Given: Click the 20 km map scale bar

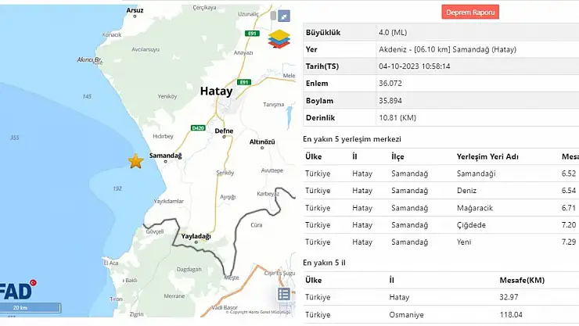Looking at the screenshot, I should point(29,308).
